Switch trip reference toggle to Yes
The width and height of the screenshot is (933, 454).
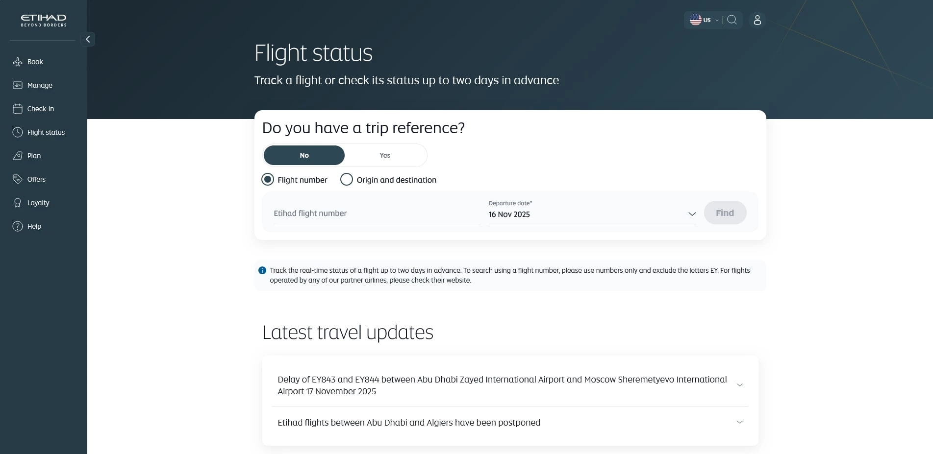[385, 155]
